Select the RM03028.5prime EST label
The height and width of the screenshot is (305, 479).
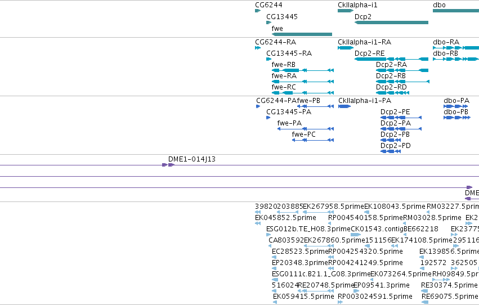coord(432,218)
